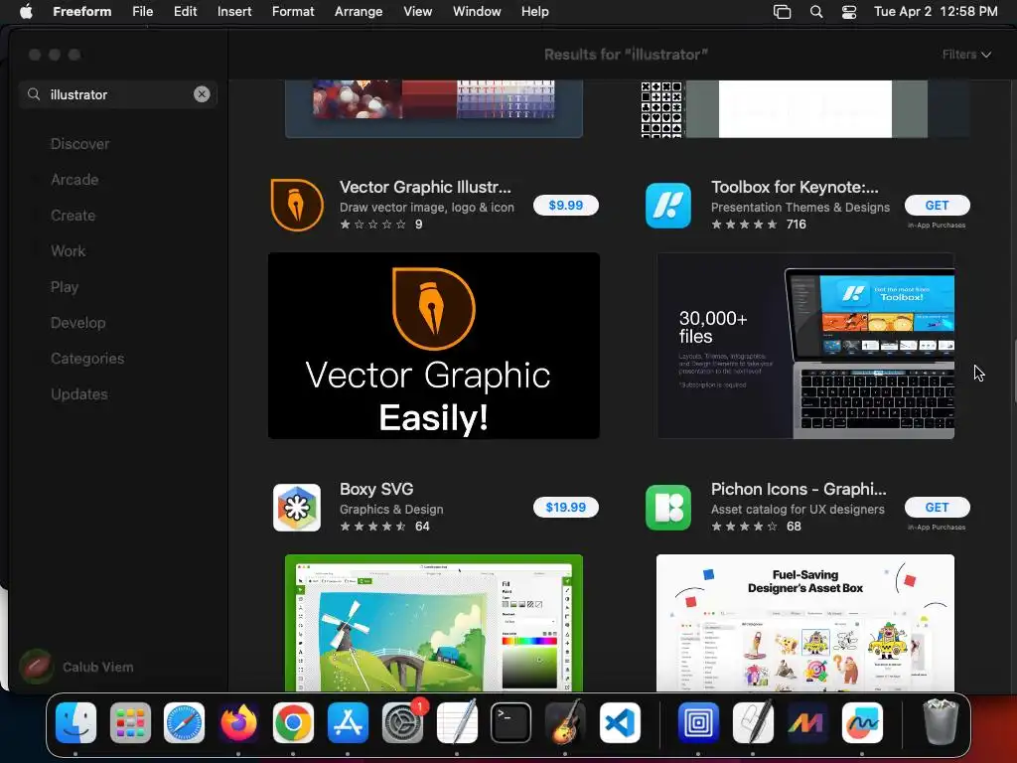Select Develop in sidebar
The height and width of the screenshot is (763, 1017).
click(x=77, y=323)
